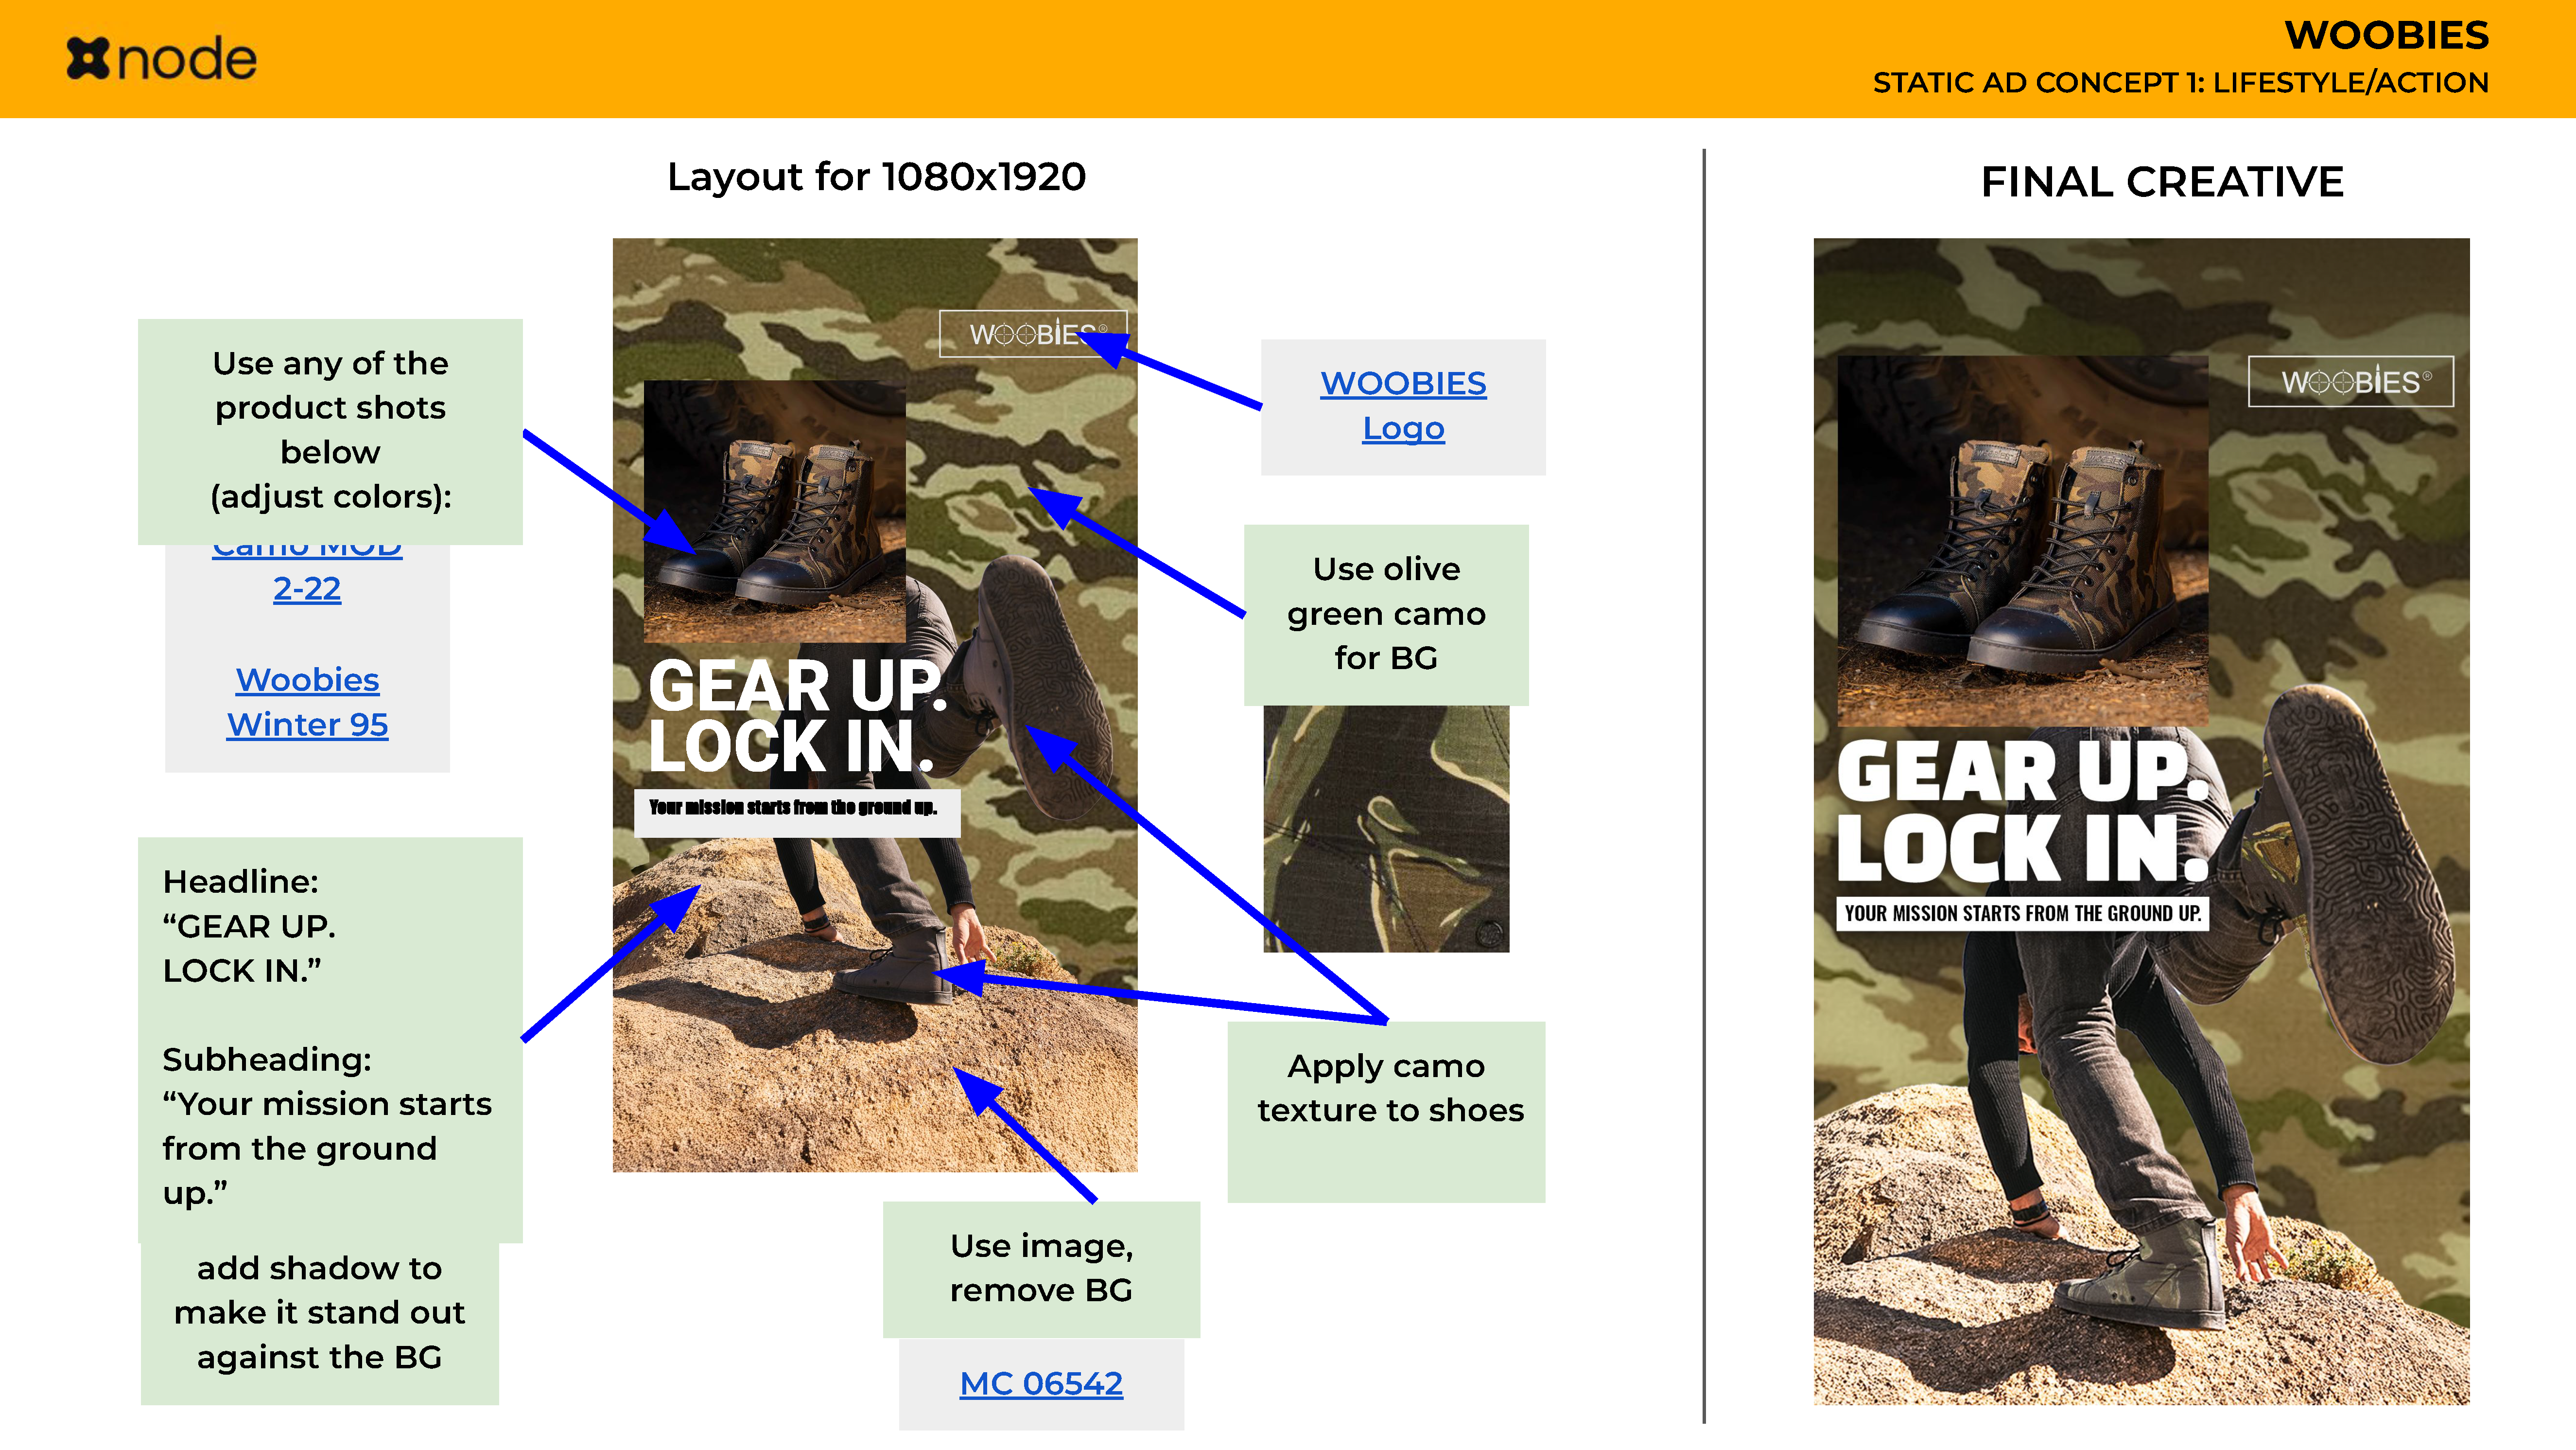This screenshot has height=1450, width=2576.
Task: Click the WOOBIES logo in the layout mockup
Action: pyautogui.click(x=1033, y=333)
